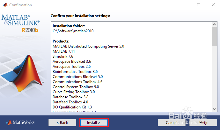
Task: Select Aerospace Toolbox 2.6 entry
Action: (x=72, y=66)
